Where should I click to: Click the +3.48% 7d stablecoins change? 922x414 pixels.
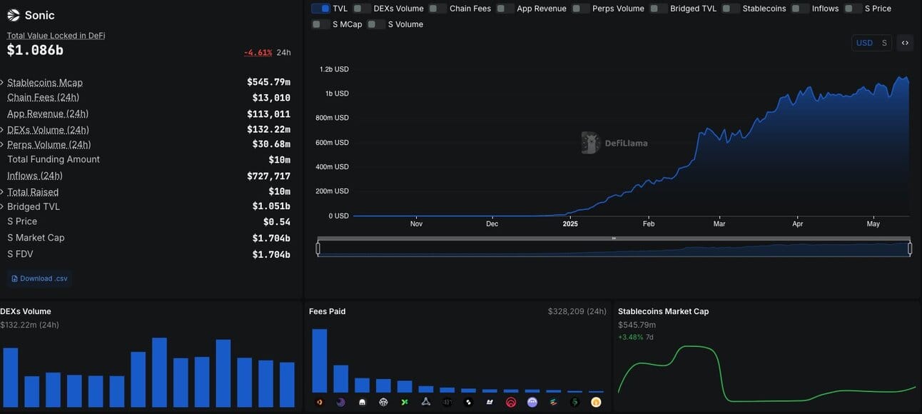coord(635,337)
